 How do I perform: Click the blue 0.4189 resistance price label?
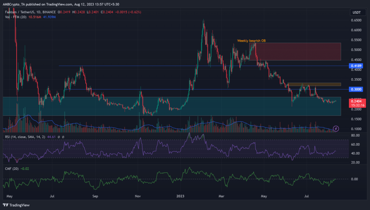[x=356, y=65]
